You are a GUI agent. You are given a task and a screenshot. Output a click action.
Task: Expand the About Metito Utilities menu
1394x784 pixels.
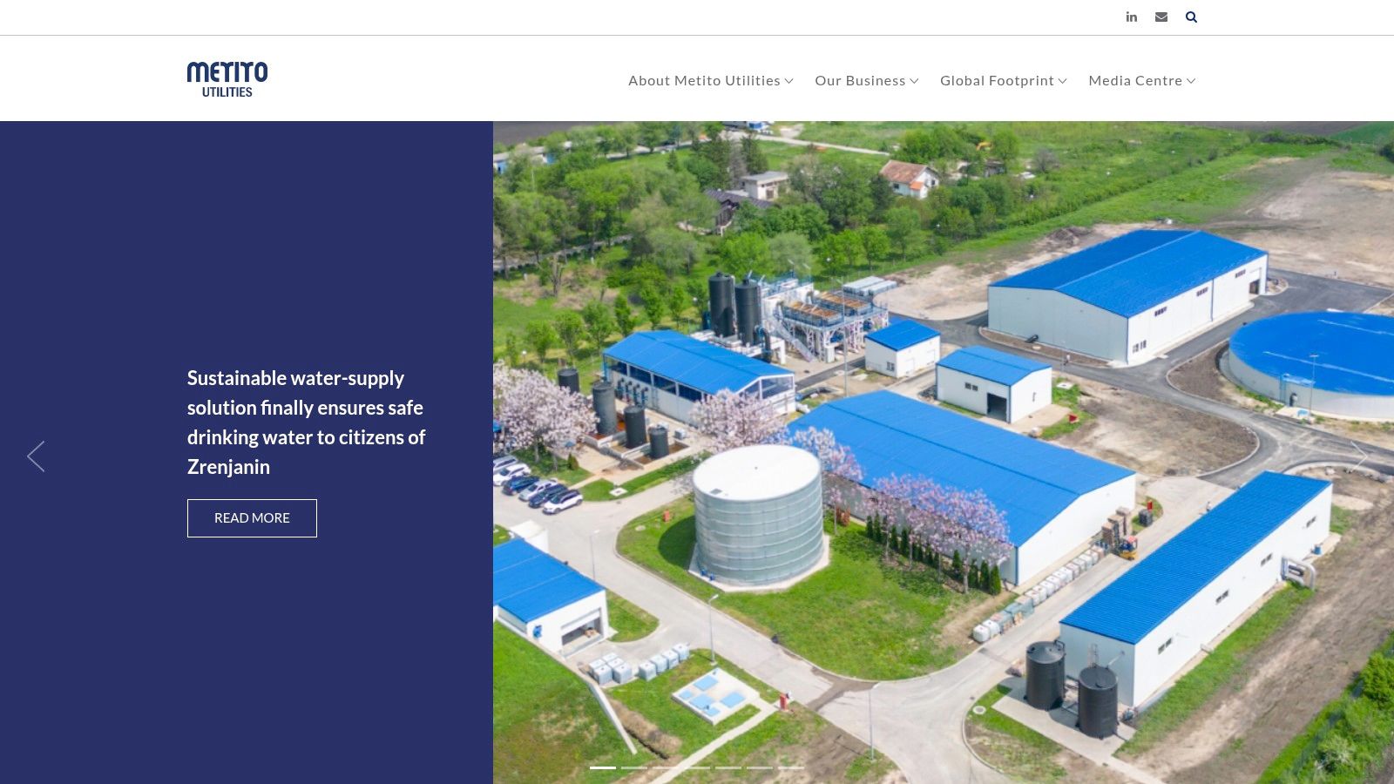(x=710, y=81)
